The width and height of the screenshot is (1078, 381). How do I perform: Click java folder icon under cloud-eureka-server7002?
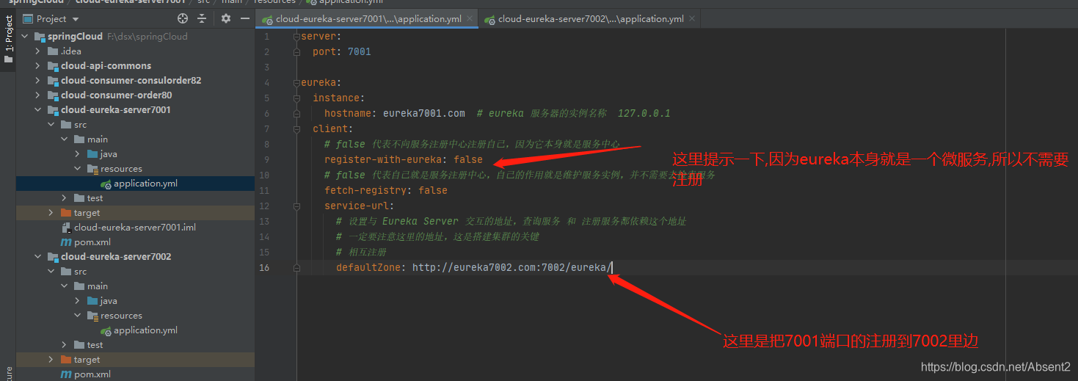click(92, 300)
